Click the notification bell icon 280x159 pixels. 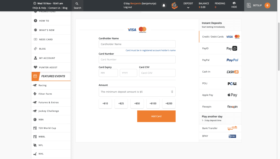pos(164,5)
